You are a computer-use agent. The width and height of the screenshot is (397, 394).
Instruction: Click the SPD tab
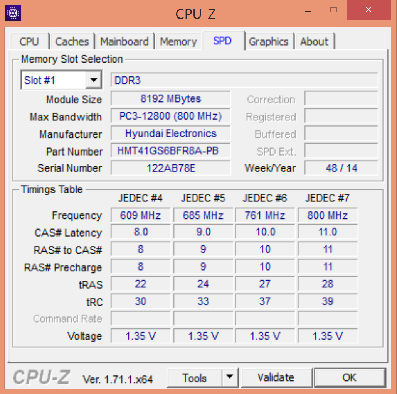click(222, 41)
